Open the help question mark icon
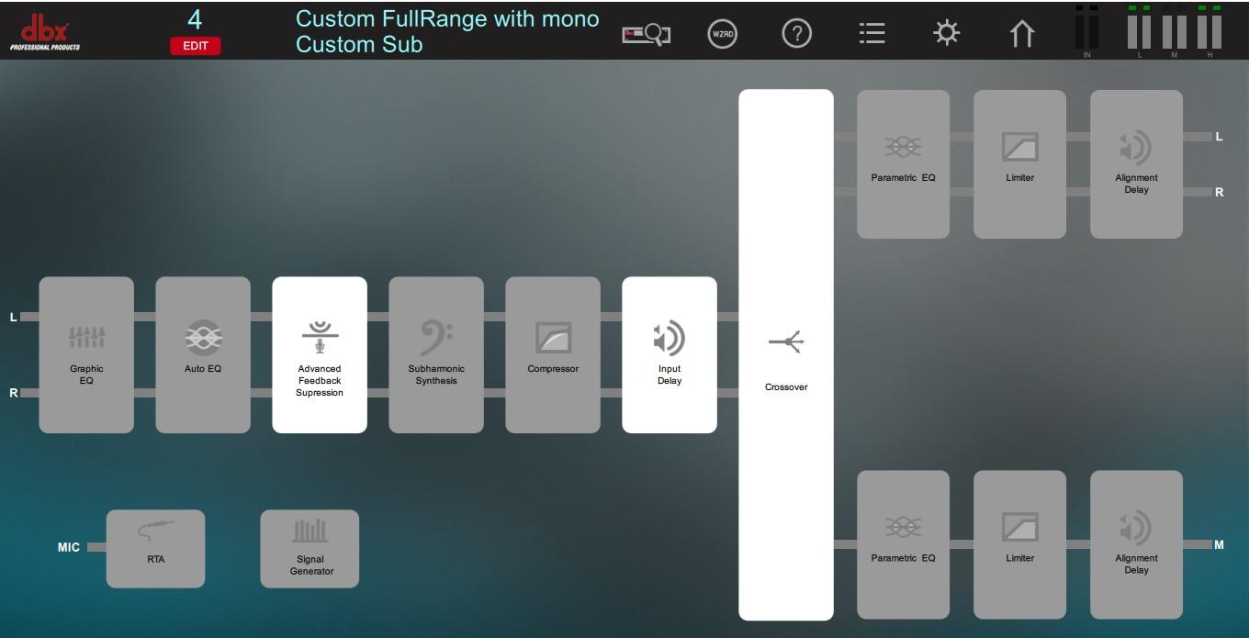The width and height of the screenshot is (1249, 638). pos(796,34)
